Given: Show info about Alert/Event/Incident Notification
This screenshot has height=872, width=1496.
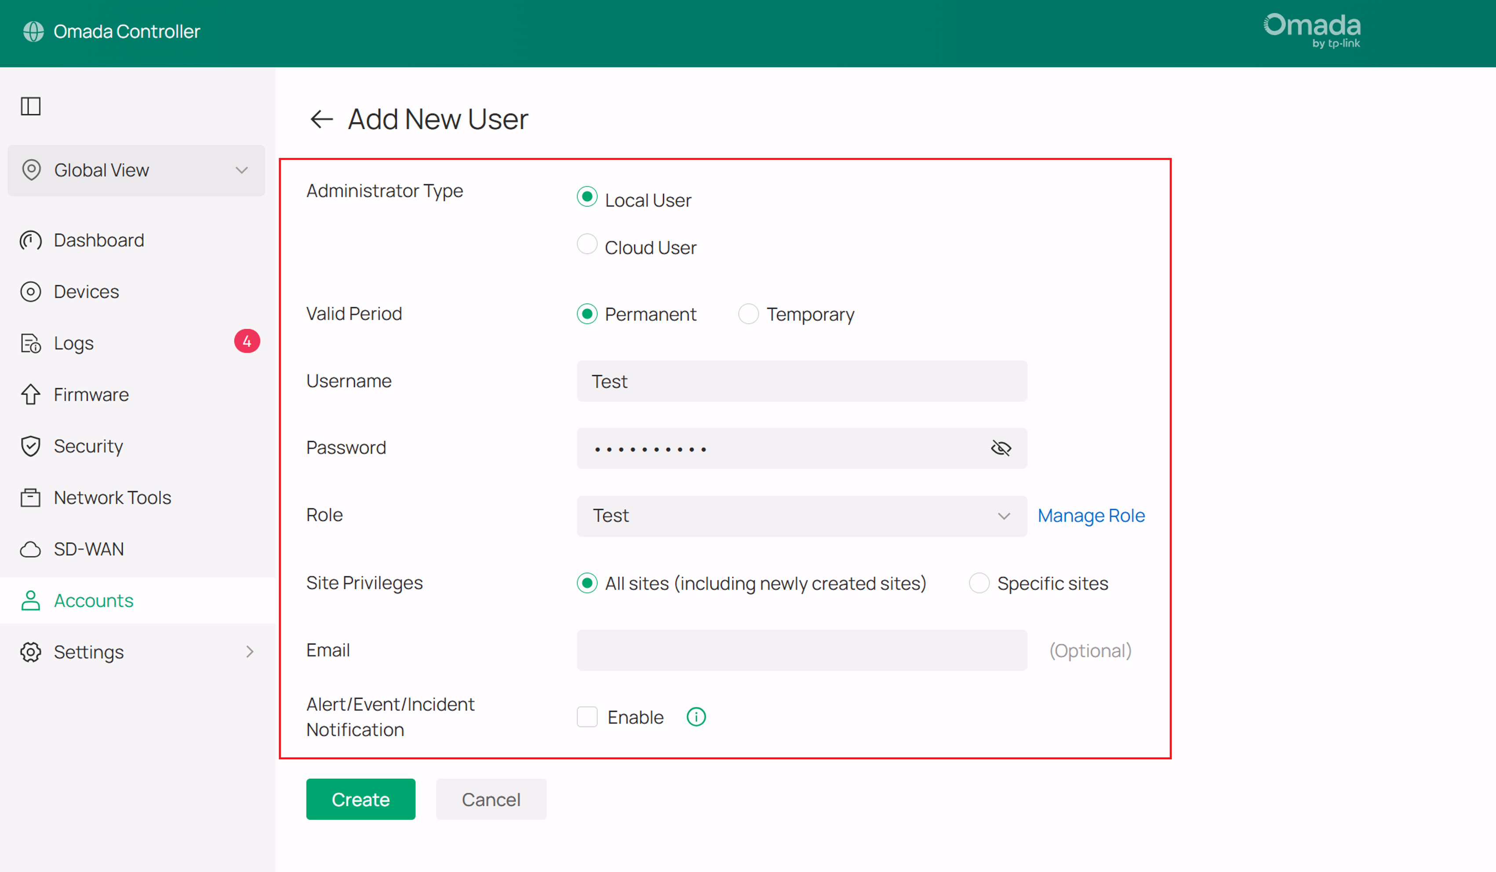Looking at the screenshot, I should 696,717.
